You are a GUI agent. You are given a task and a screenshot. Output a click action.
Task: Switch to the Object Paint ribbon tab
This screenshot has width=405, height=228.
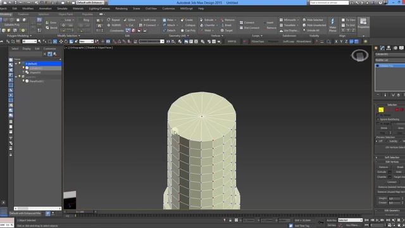tap(66, 14)
